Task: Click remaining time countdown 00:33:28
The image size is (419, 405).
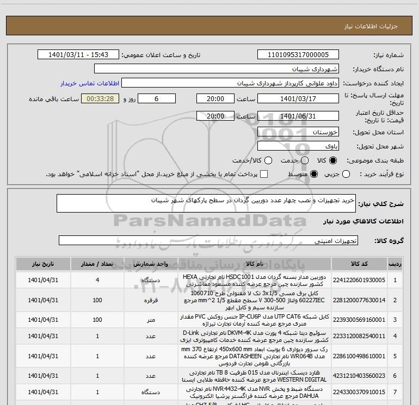Action: [100, 98]
